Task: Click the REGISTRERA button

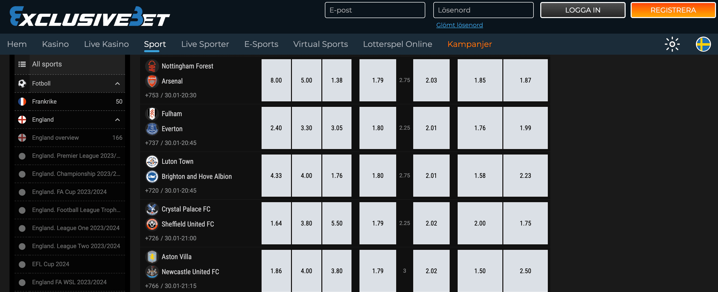Action: (x=673, y=10)
